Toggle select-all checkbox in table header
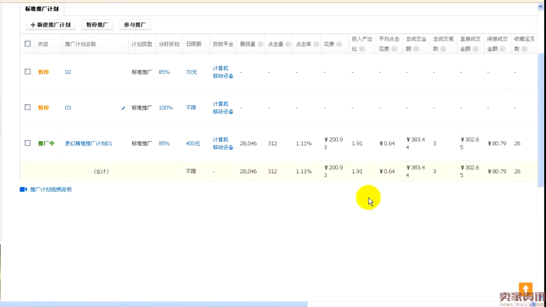This screenshot has height=307, width=546. (x=28, y=44)
